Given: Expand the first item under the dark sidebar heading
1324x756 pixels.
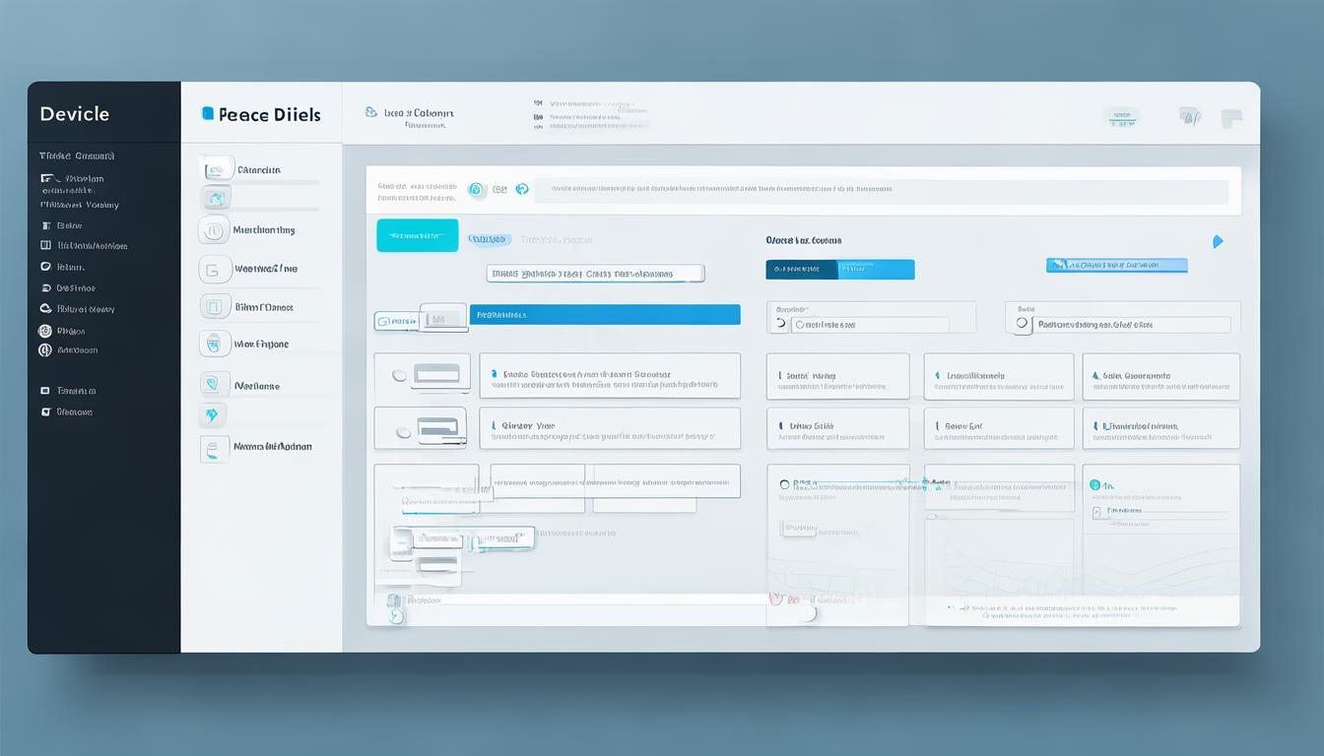Looking at the screenshot, I should 74,179.
